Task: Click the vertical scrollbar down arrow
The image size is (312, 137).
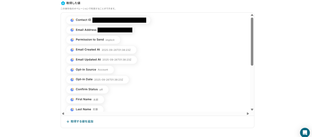Action: pos(252,109)
